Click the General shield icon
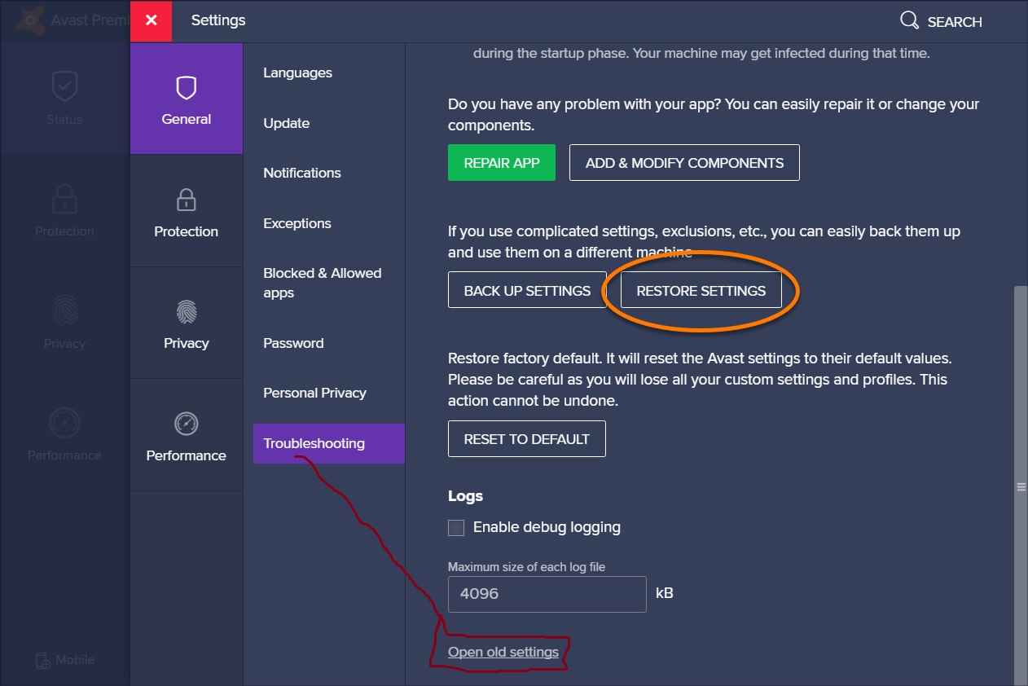Viewport: 1028px width, 686px height. pos(187,88)
